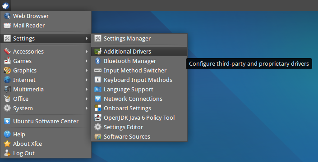Choose About Xfce label
This screenshot has height=162, width=318.
coord(28,144)
